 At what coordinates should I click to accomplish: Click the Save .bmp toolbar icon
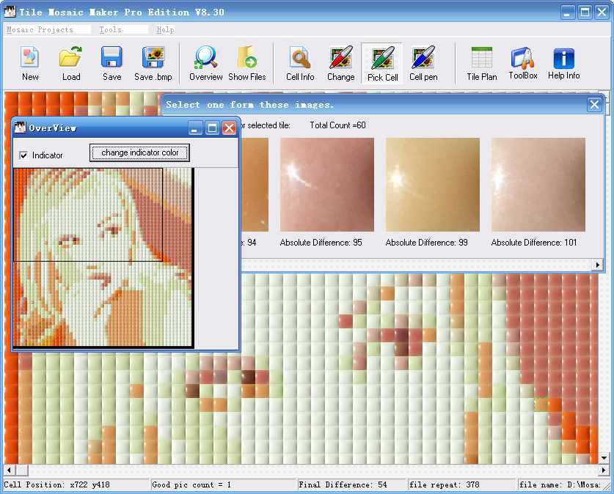[153, 59]
